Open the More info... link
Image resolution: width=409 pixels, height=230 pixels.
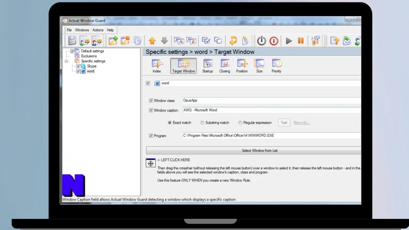click(302, 123)
